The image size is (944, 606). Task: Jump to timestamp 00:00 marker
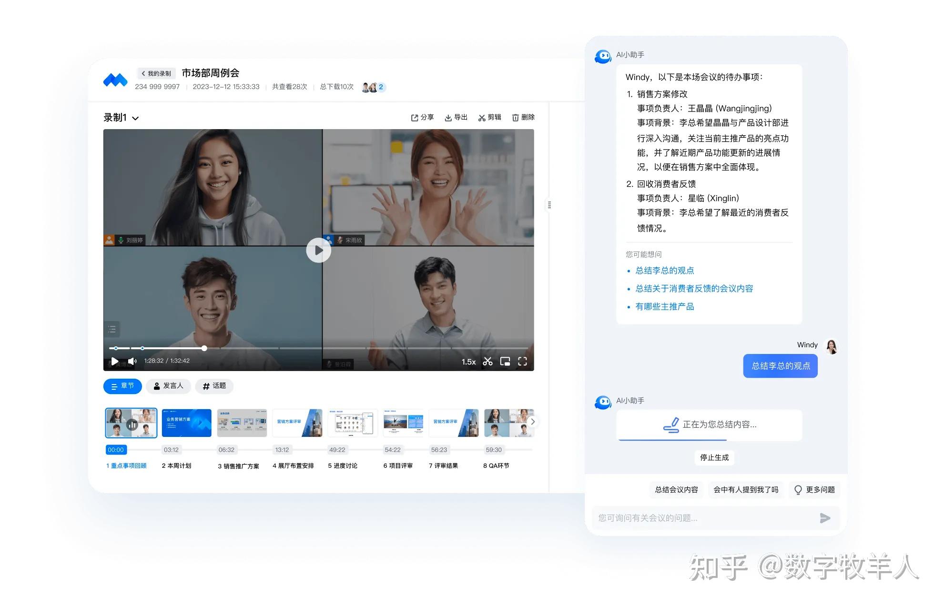pyautogui.click(x=116, y=450)
